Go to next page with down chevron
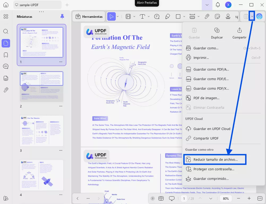The height and width of the screenshot is (204, 266). 211,198
